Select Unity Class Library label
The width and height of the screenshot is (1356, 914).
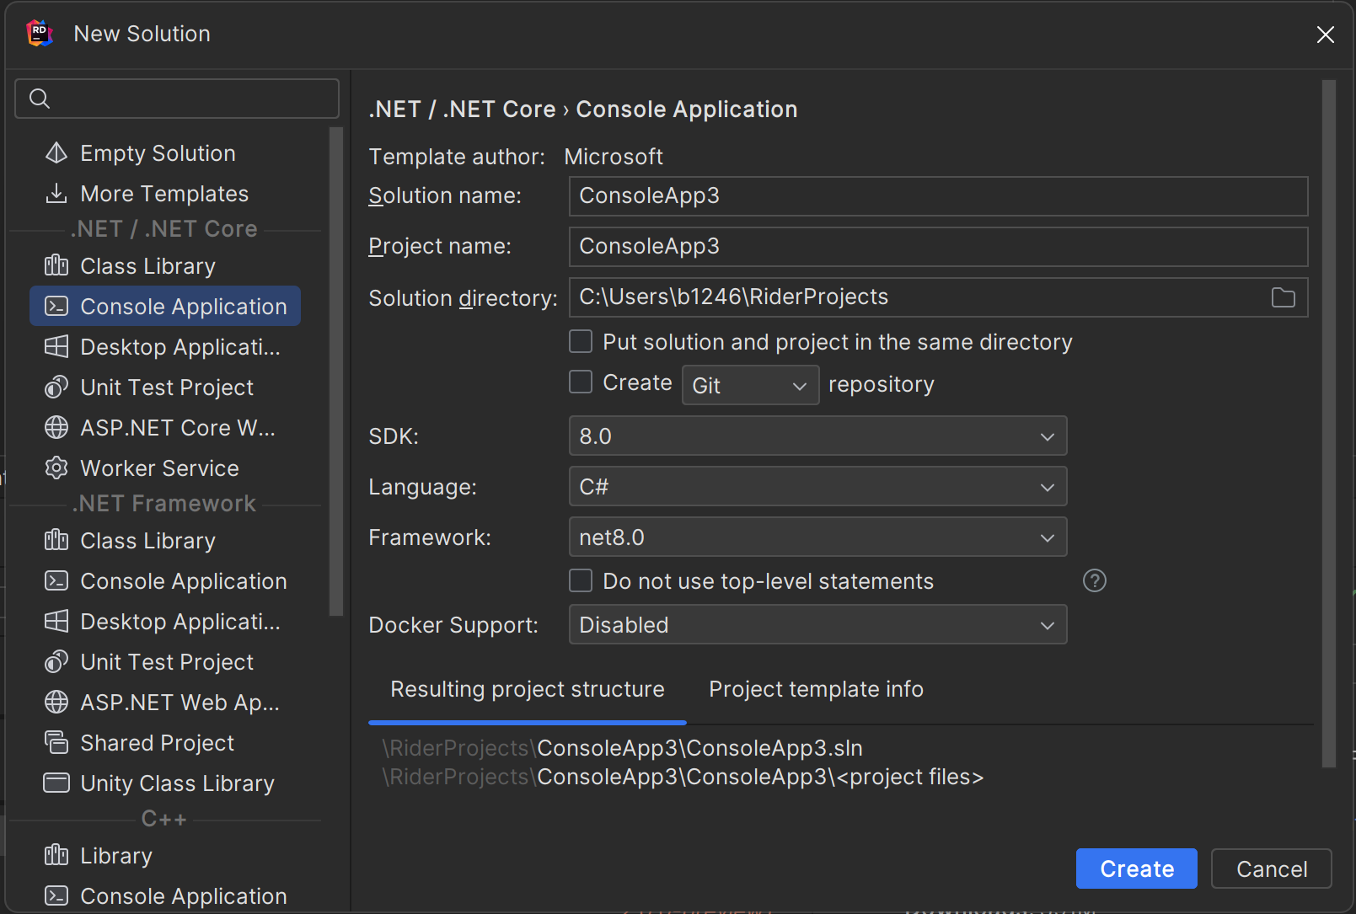tap(177, 783)
